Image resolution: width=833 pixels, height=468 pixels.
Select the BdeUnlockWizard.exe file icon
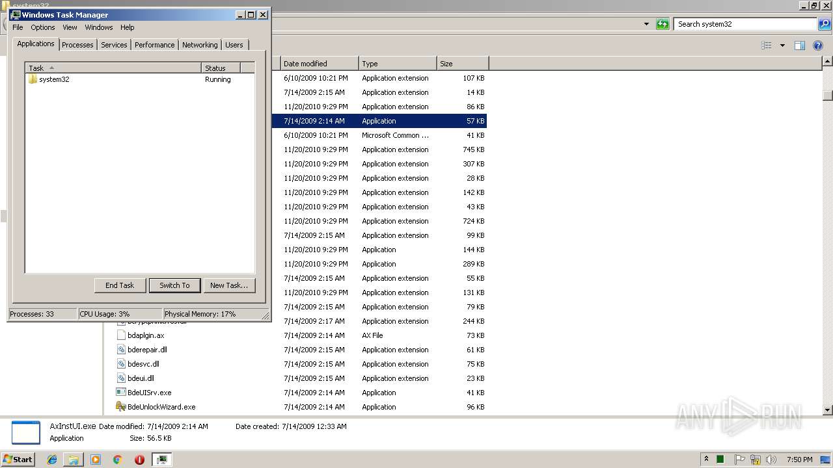tap(120, 407)
